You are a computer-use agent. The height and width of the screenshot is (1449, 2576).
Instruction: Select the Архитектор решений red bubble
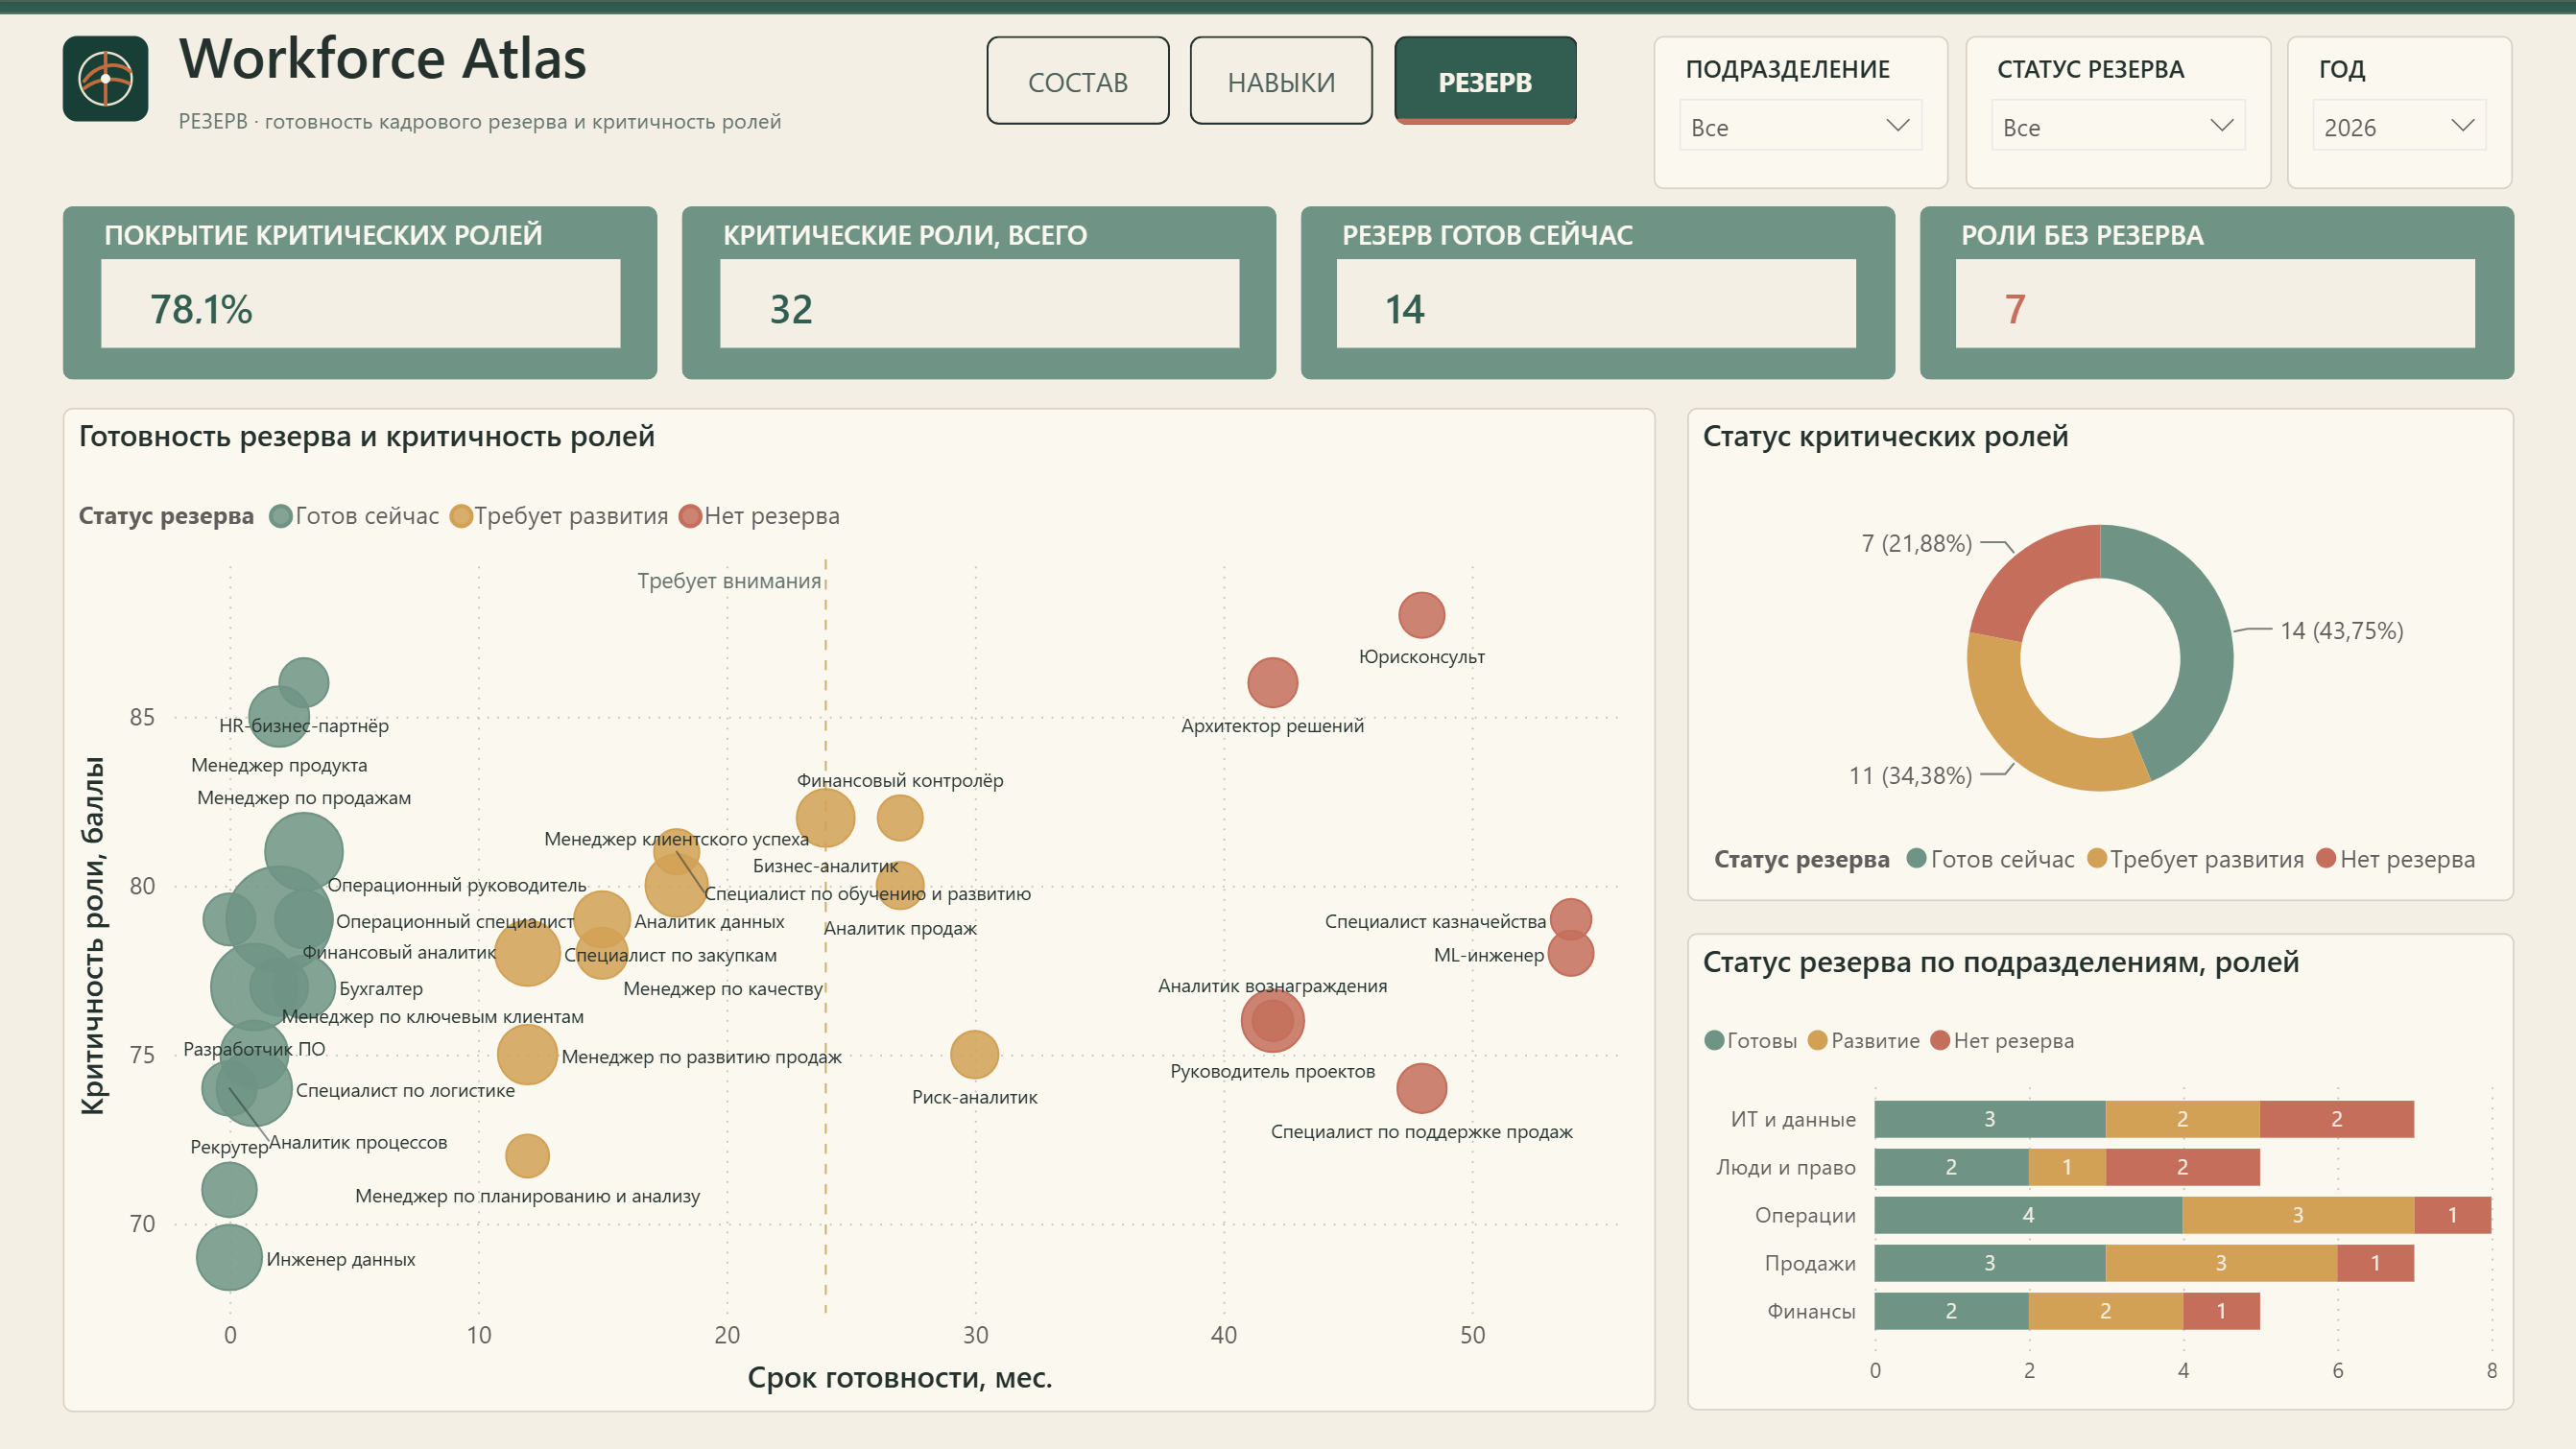(x=1272, y=683)
